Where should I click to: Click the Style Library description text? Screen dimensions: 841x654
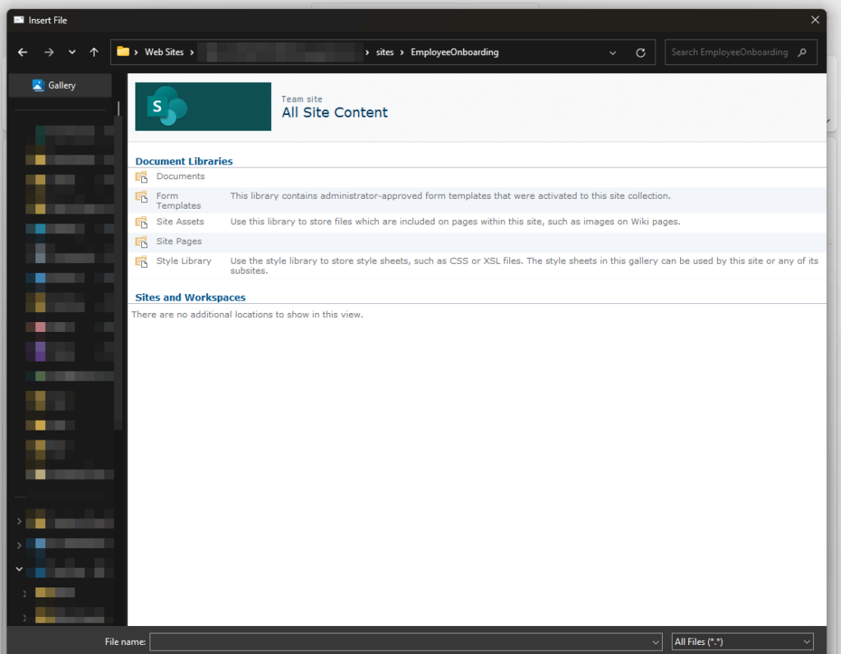tap(524, 265)
